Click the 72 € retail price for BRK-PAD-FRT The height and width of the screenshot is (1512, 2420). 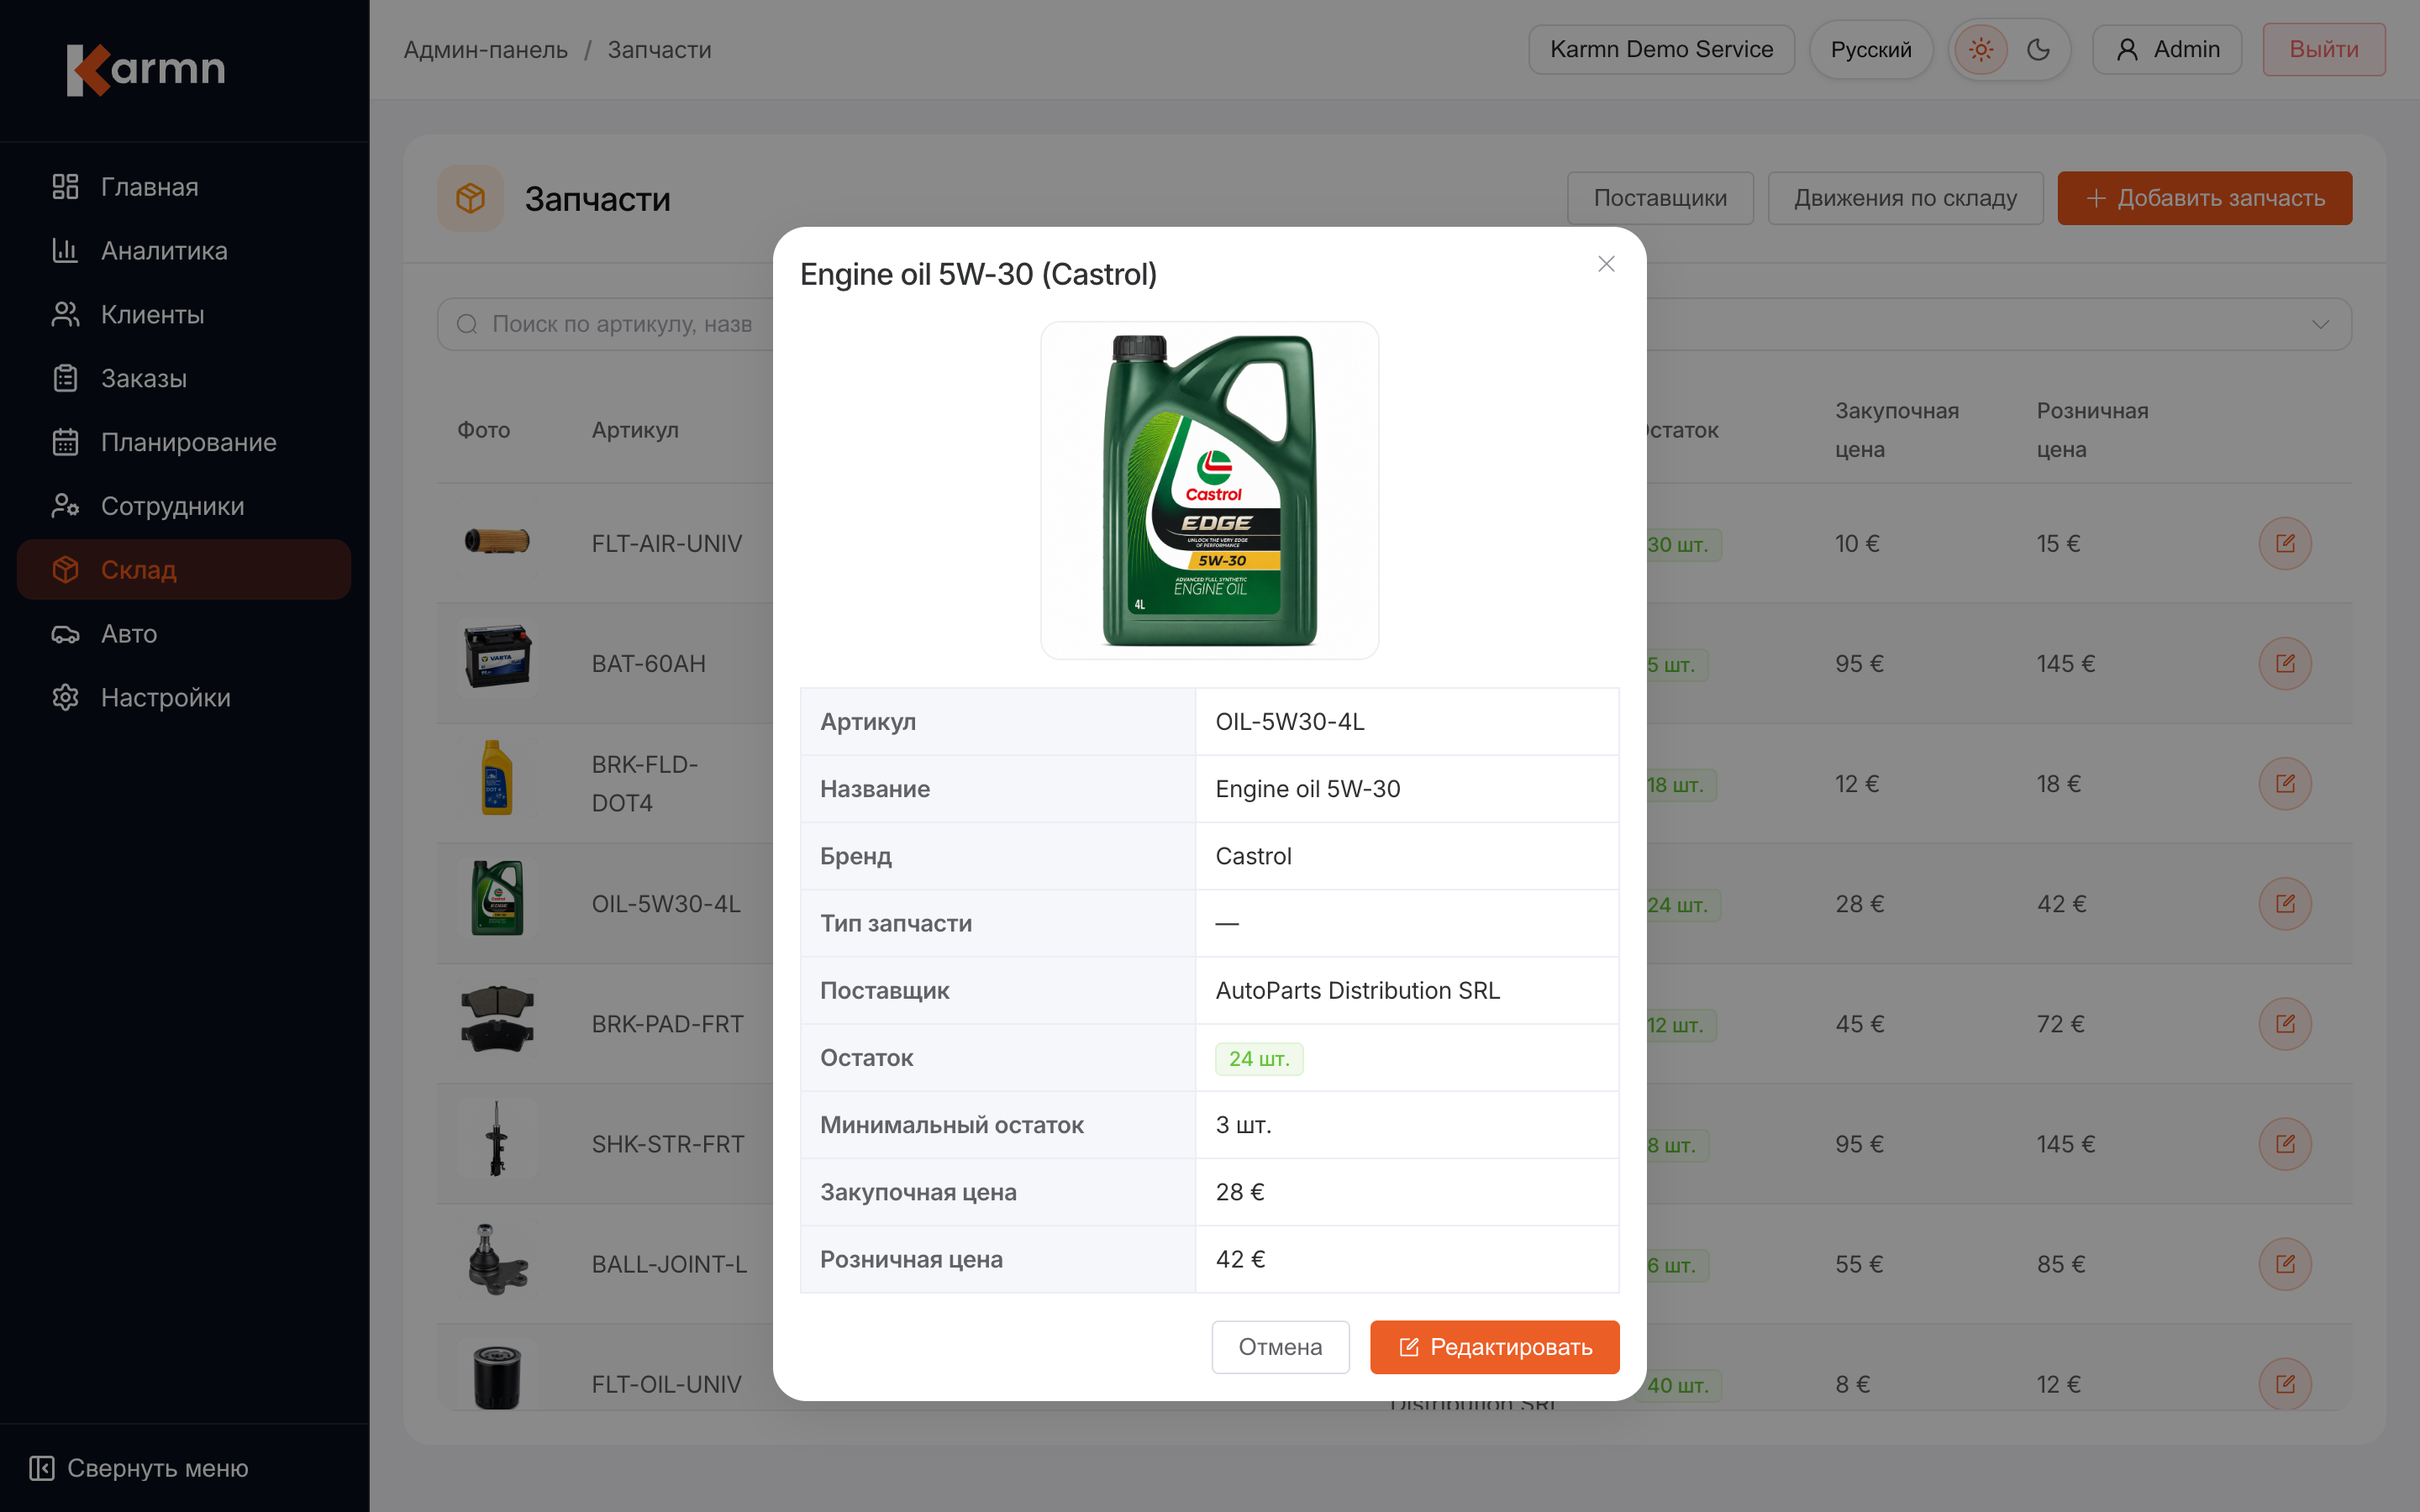tap(2061, 1024)
